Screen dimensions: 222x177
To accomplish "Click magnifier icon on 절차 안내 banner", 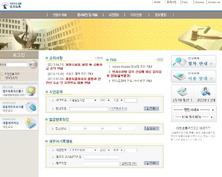I will pos(179,62).
